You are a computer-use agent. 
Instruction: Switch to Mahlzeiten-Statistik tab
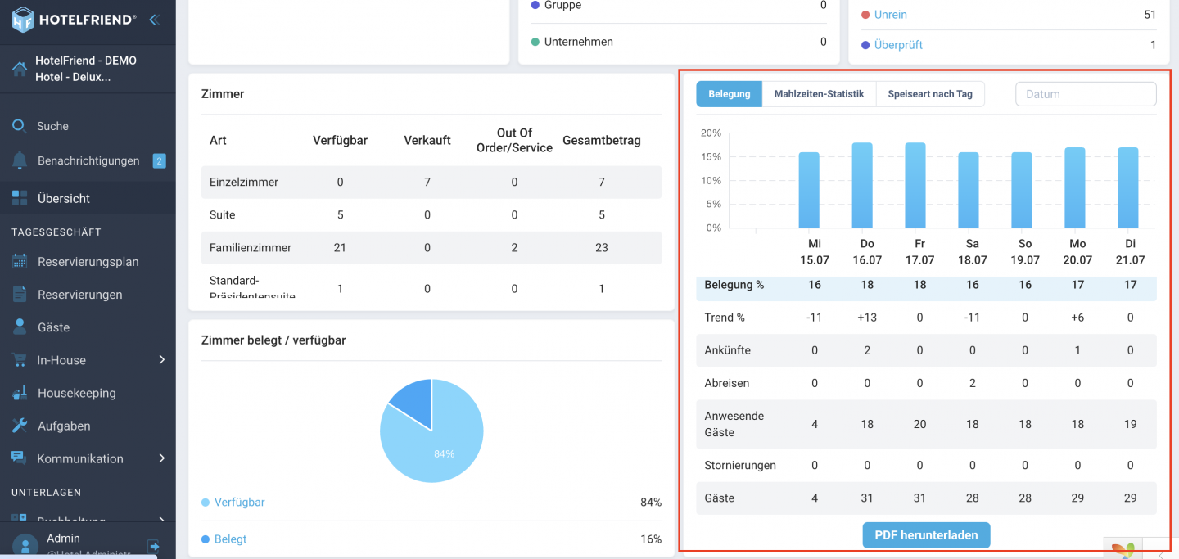pos(819,94)
